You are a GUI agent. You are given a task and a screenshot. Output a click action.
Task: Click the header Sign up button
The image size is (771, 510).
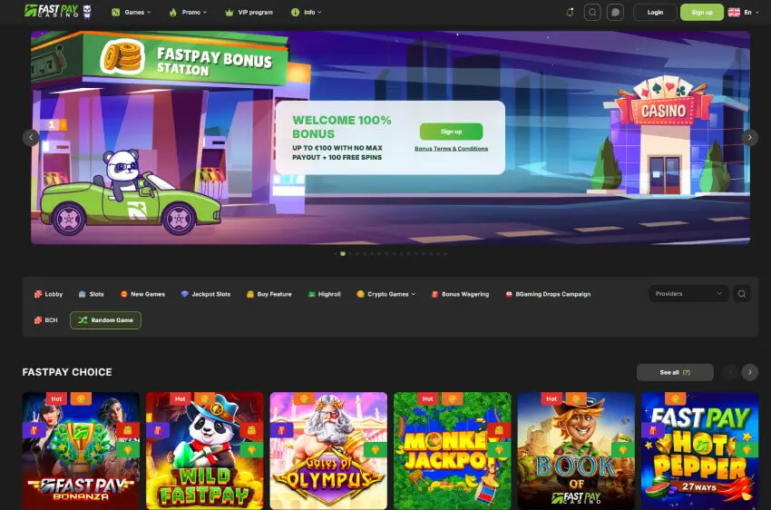pyautogui.click(x=702, y=13)
